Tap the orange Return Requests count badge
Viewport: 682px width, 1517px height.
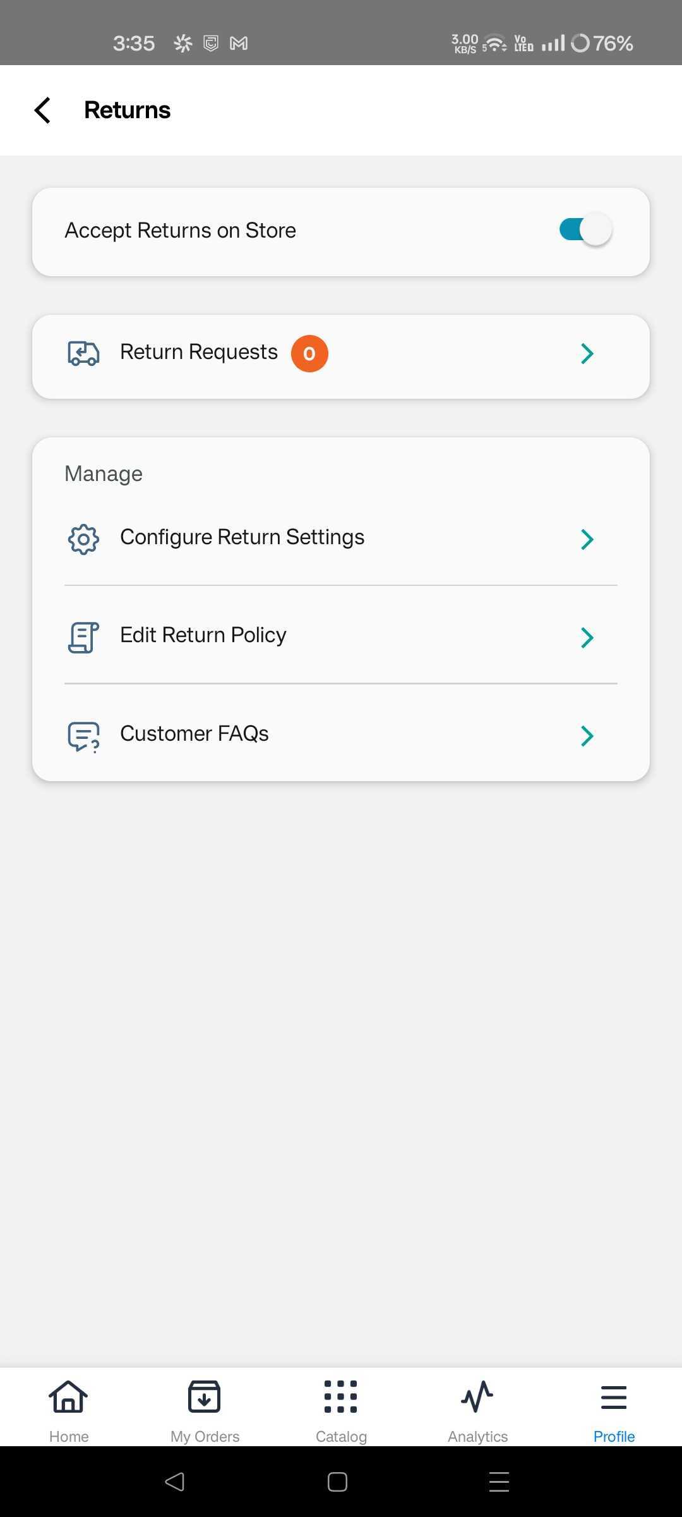click(309, 353)
